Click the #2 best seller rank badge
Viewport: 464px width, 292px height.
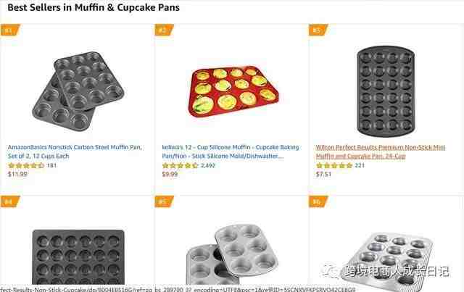pos(164,30)
